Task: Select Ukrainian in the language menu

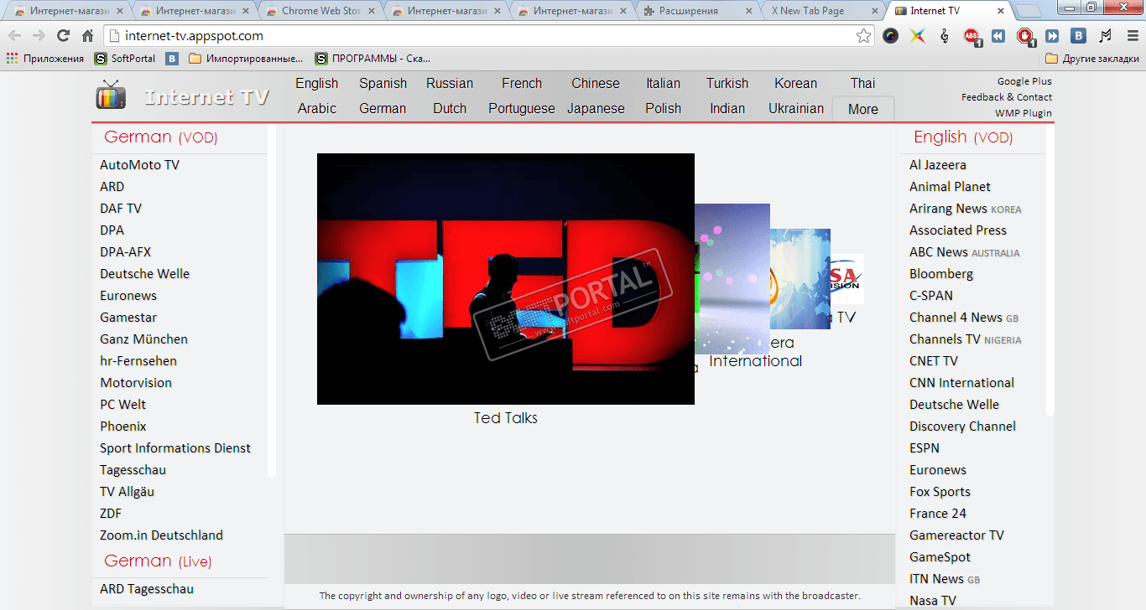Action: point(796,108)
